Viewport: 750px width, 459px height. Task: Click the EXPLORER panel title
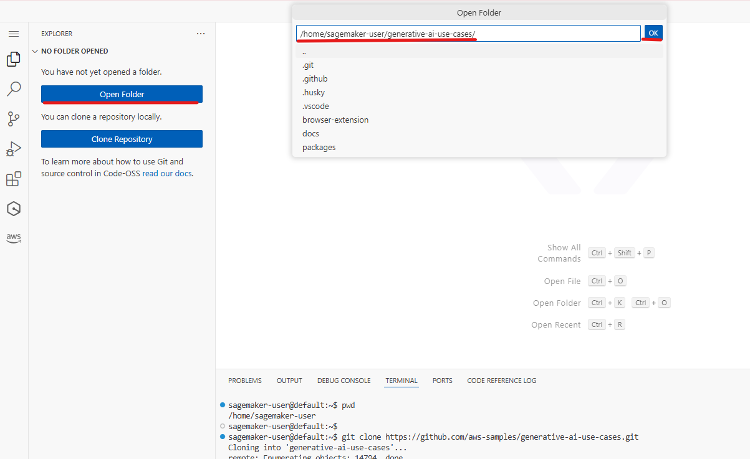tap(57, 34)
